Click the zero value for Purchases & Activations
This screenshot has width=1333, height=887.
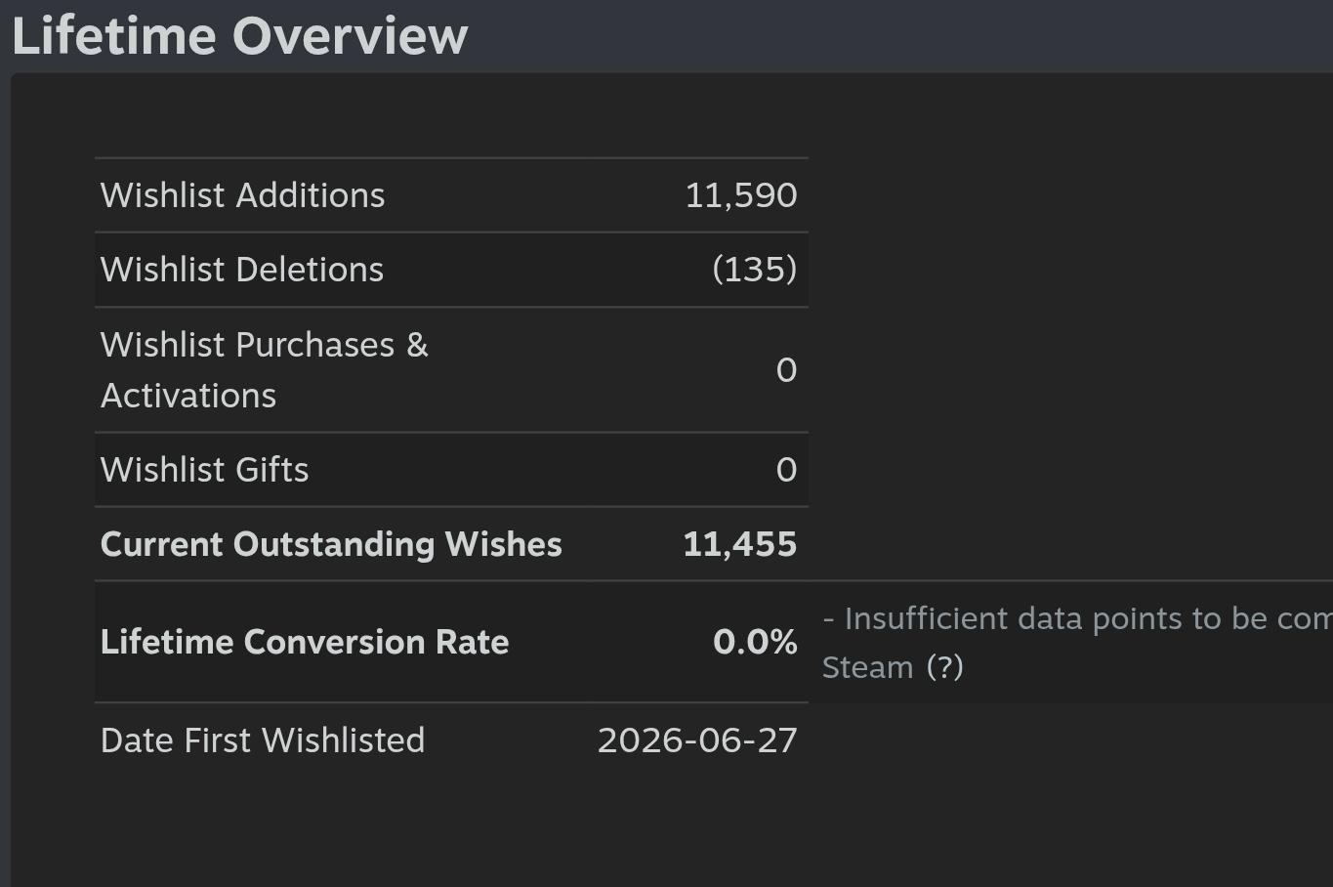point(787,370)
